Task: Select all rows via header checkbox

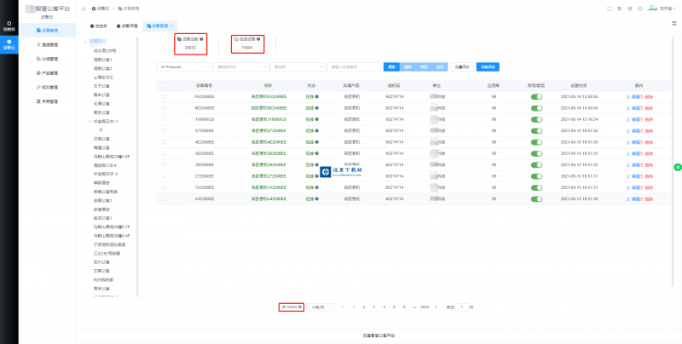Action: pyautogui.click(x=165, y=85)
